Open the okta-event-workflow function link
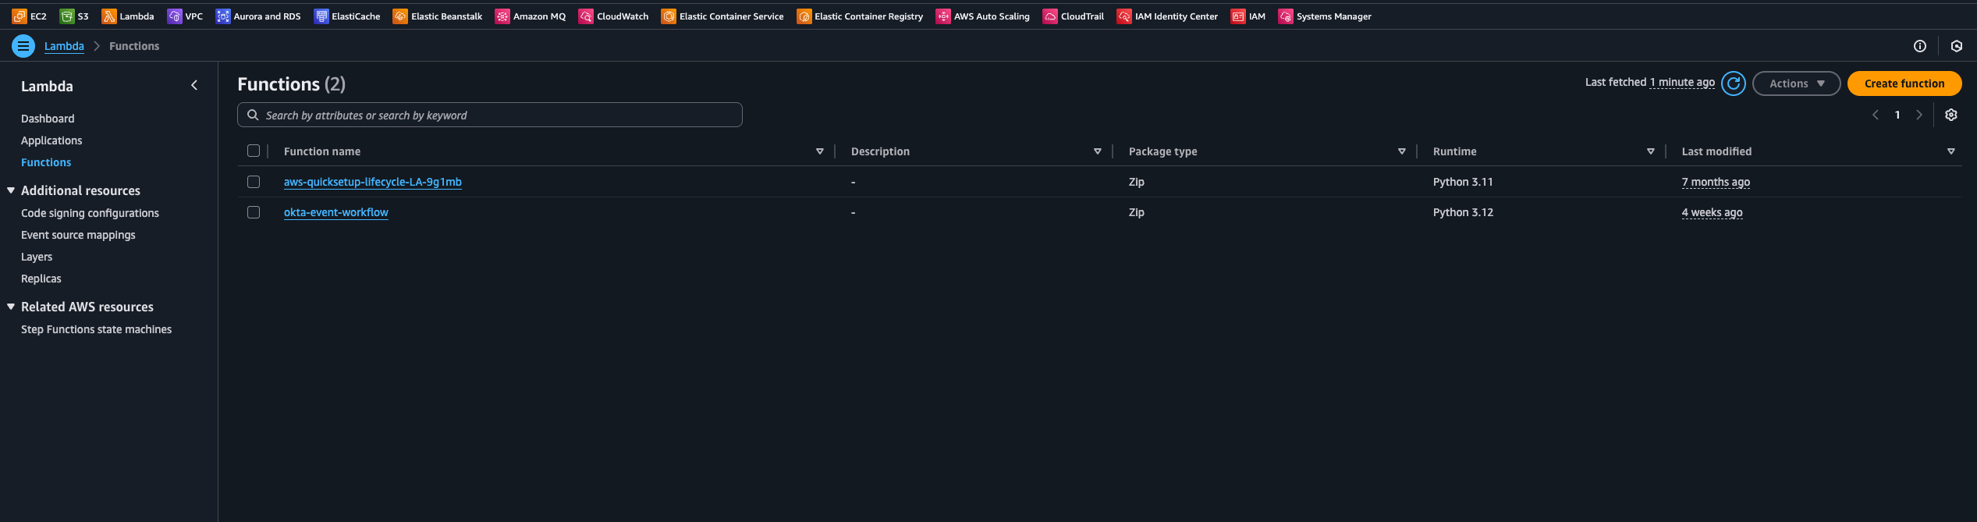 pos(335,212)
